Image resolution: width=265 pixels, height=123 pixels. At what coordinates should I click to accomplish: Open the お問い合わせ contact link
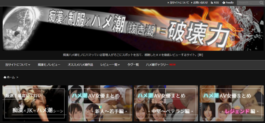(201, 3)
